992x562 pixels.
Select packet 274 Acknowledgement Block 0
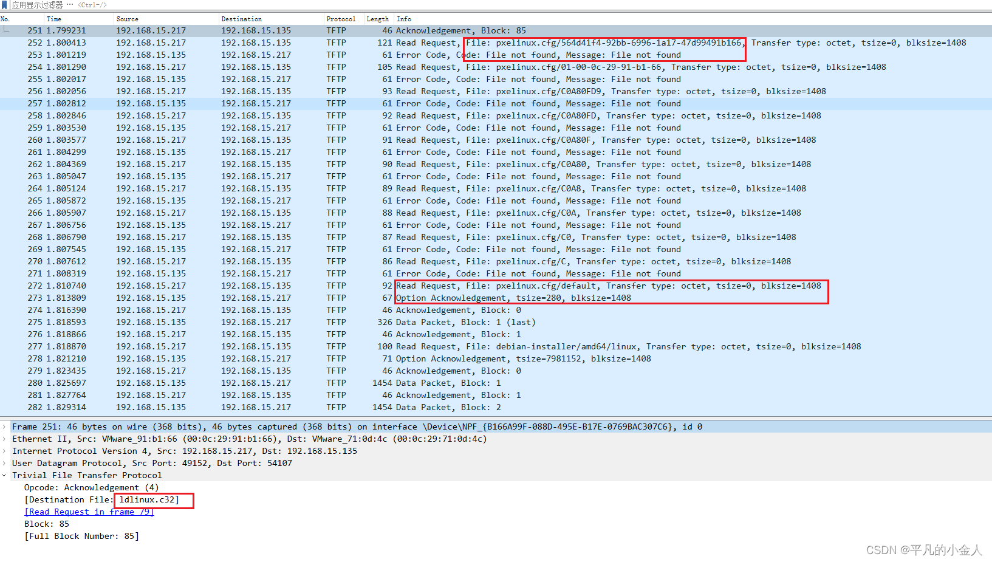click(x=496, y=310)
